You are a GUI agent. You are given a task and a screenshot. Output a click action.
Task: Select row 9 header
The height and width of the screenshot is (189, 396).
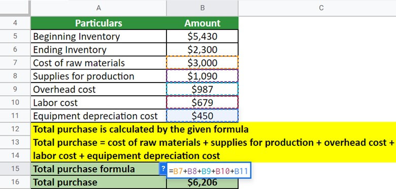pos(15,89)
